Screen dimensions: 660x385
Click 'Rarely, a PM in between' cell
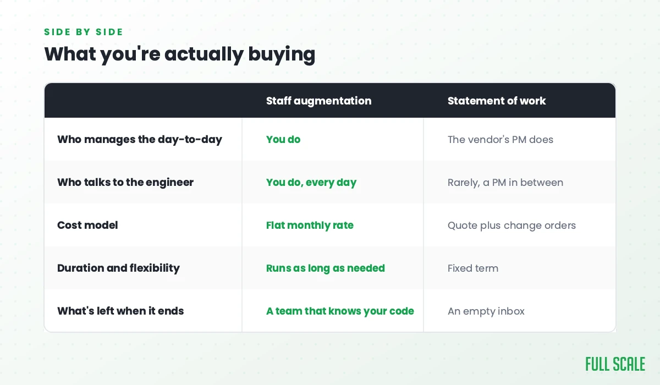tap(505, 183)
